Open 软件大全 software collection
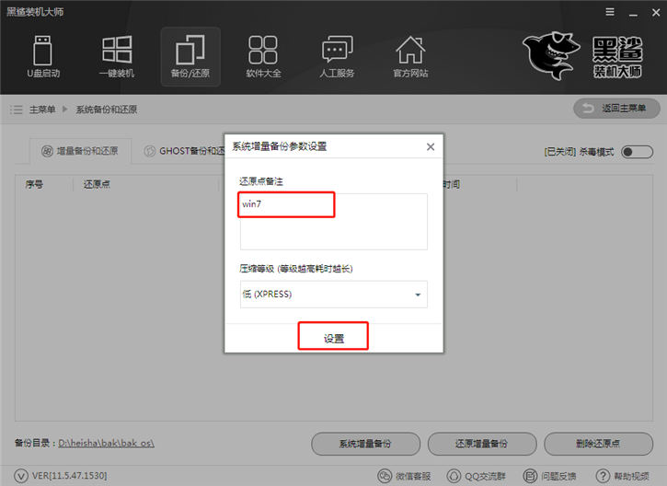Screen dimensions: 667x486 (x=263, y=55)
